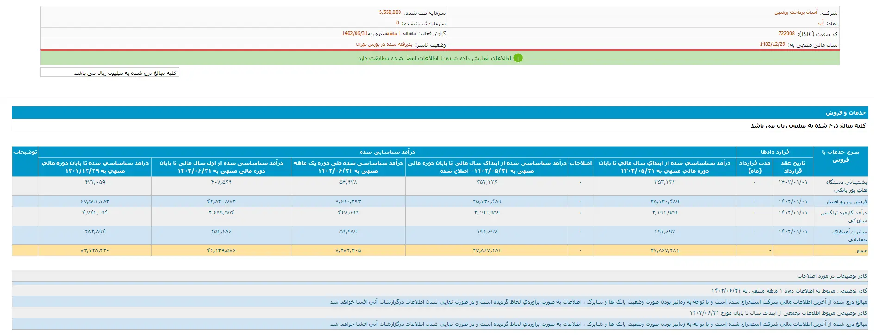Click the value ۴۰۷,۵۶۴
The width and height of the screenshot is (874, 336).
pos(221,182)
